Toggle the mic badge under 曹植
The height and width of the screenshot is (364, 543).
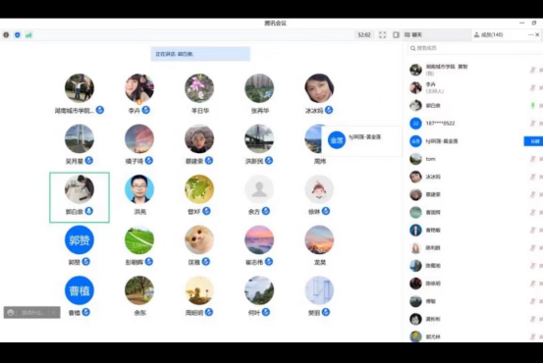pyautogui.click(x=85, y=312)
